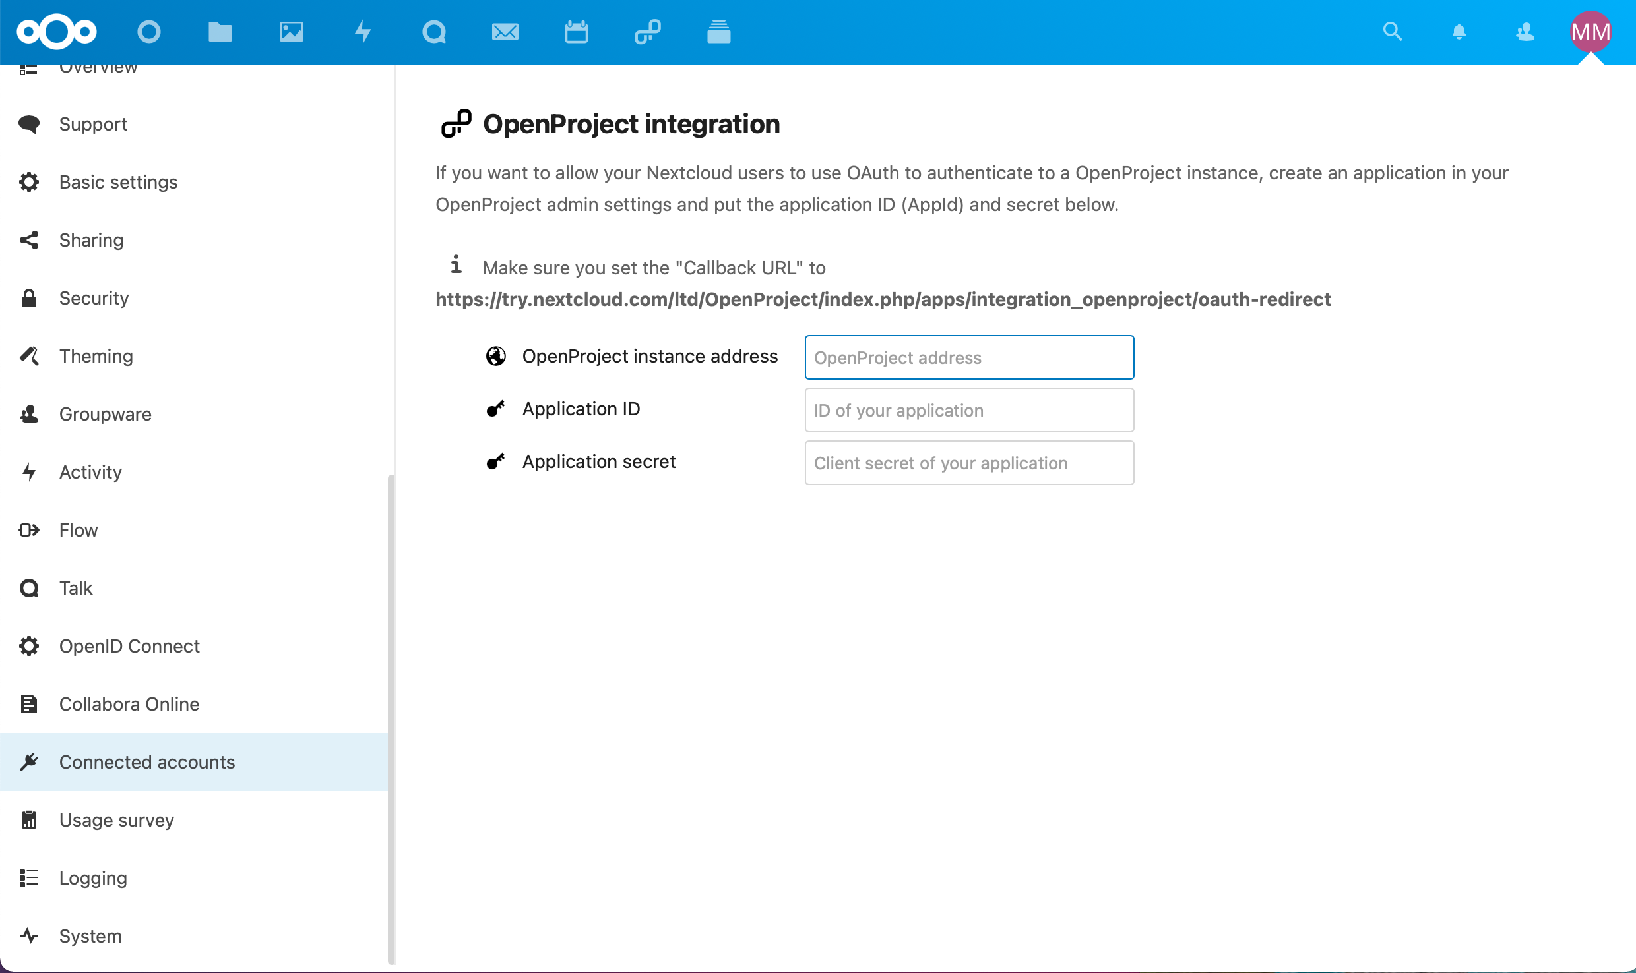The height and width of the screenshot is (973, 1636).
Task: Click the OAuth callback URL text
Action: 883,299
